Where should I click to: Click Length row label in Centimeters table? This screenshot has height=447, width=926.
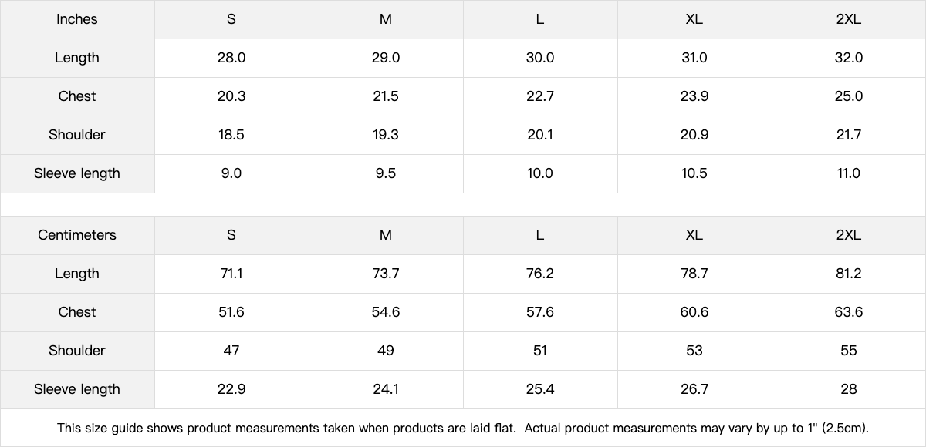point(77,274)
